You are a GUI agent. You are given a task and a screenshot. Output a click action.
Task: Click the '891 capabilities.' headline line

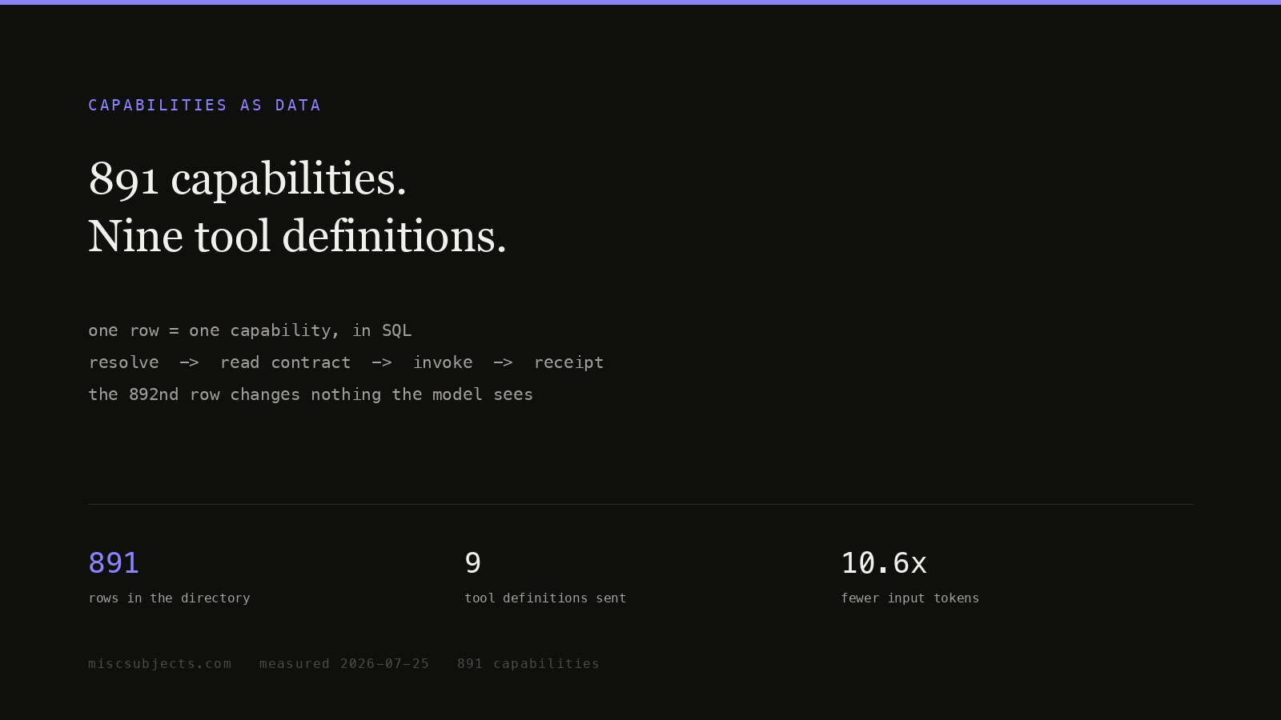(x=247, y=178)
